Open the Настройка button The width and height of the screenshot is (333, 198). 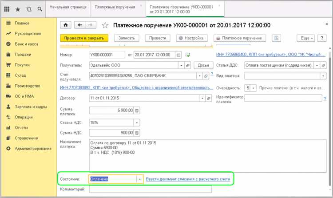(x=192, y=38)
